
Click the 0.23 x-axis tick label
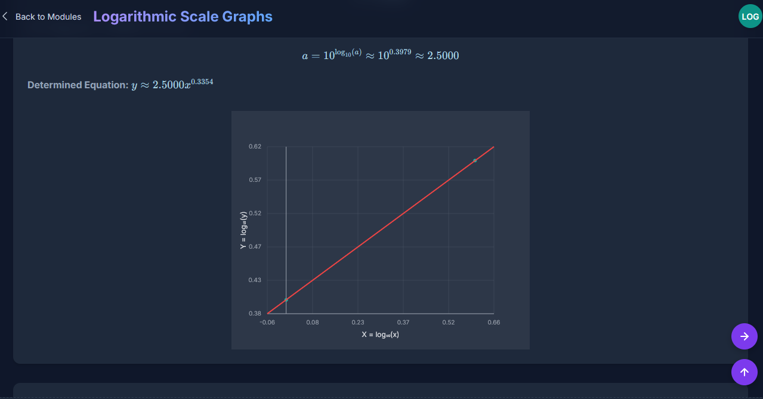coord(357,323)
